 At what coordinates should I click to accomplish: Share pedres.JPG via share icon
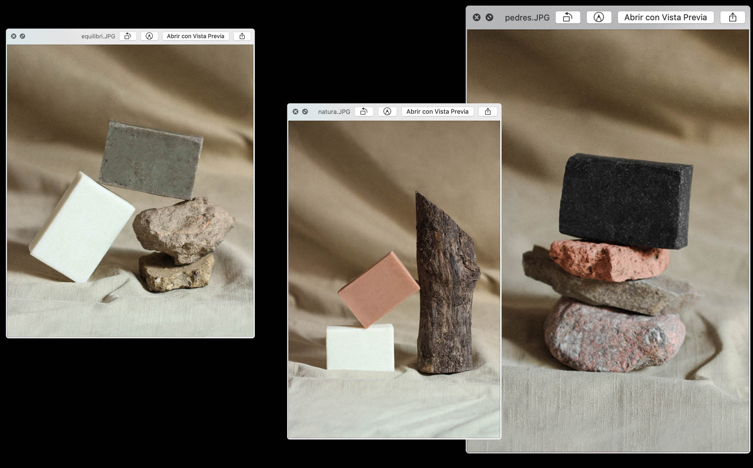[x=733, y=17]
